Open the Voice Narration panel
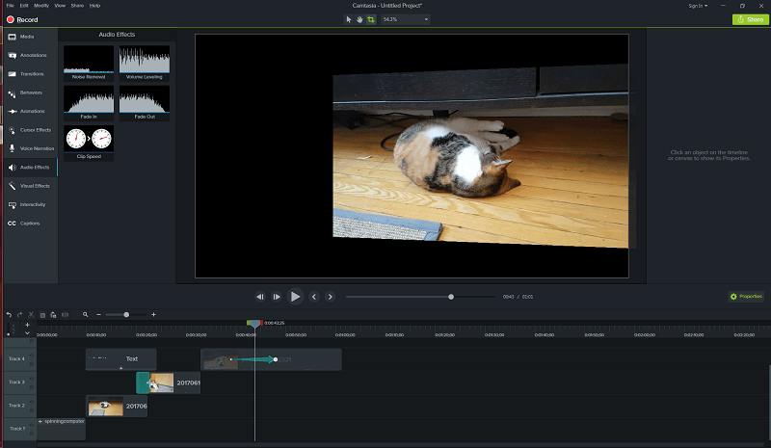 31,148
